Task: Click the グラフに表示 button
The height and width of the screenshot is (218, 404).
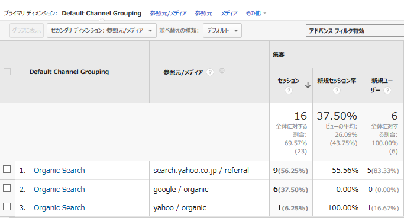Action: [x=27, y=30]
